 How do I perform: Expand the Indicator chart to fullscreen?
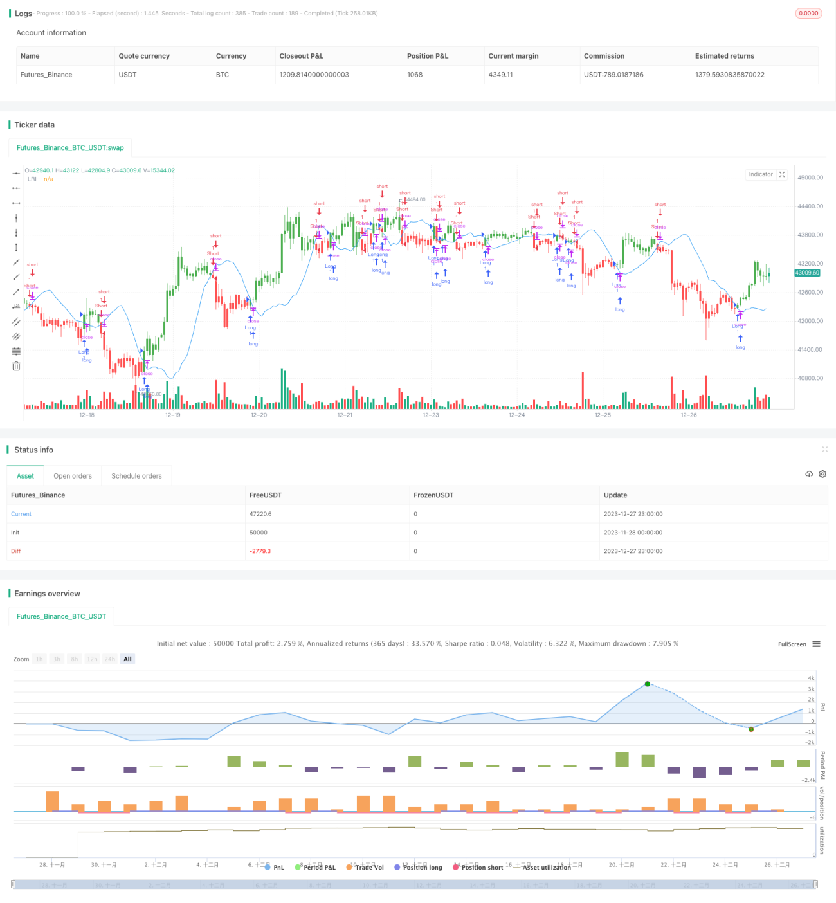pyautogui.click(x=782, y=174)
